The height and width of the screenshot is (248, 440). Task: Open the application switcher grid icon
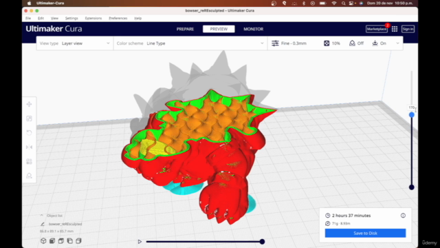coord(395,29)
